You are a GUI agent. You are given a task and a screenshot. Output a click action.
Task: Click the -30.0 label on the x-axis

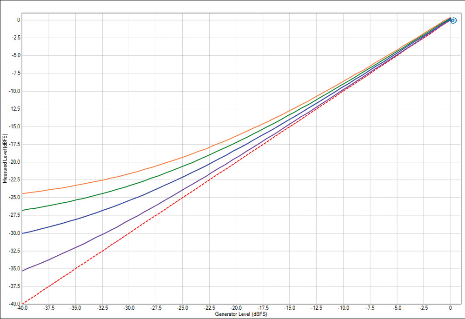pyautogui.click(x=129, y=308)
